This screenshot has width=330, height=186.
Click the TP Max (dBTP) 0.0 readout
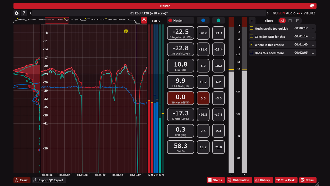(x=180, y=98)
